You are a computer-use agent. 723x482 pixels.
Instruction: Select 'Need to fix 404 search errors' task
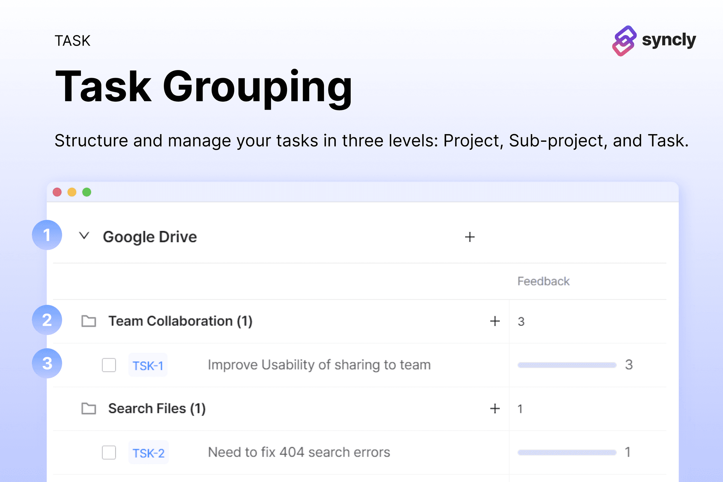pyautogui.click(x=299, y=452)
